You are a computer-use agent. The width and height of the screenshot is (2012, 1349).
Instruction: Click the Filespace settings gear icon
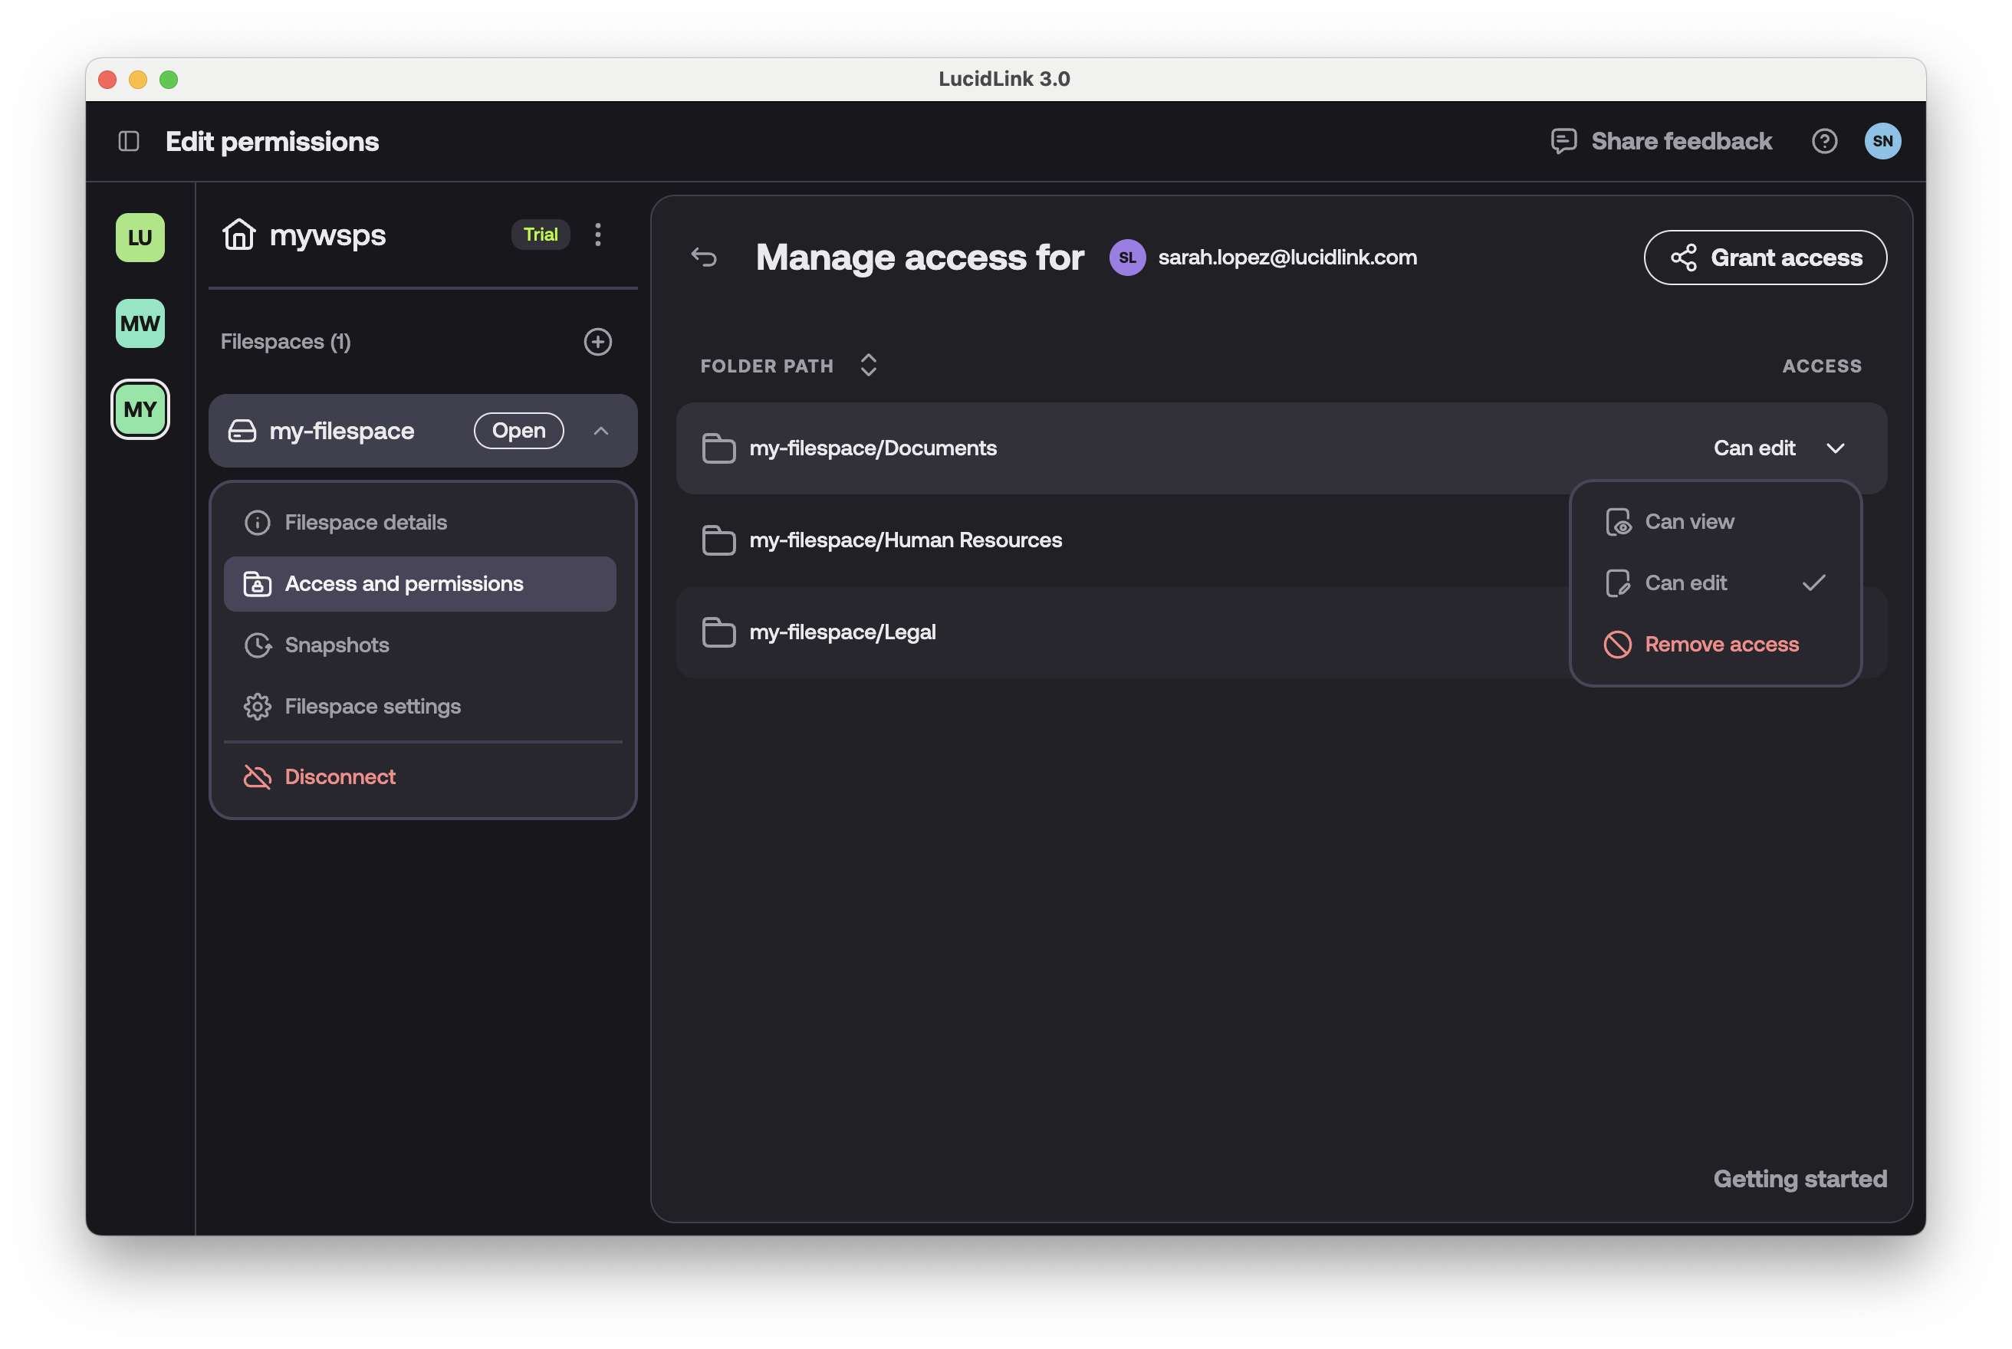tap(258, 707)
